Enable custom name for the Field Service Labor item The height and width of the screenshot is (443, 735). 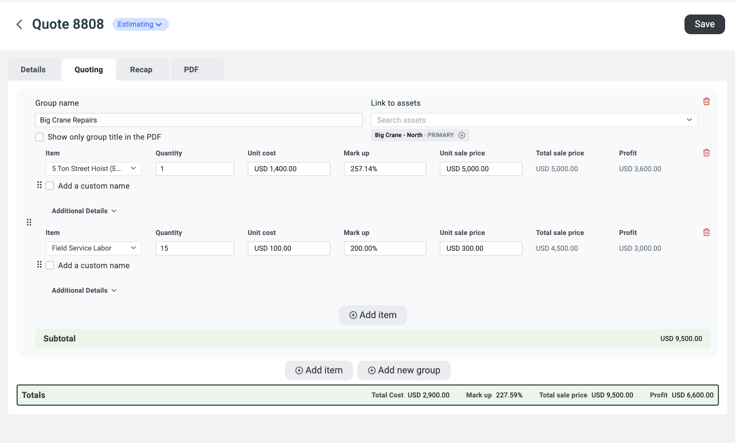50,265
